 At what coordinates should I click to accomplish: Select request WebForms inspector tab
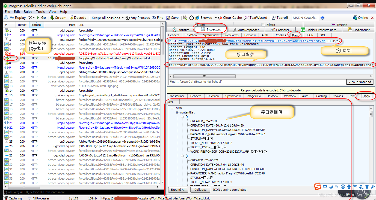point(232,35)
